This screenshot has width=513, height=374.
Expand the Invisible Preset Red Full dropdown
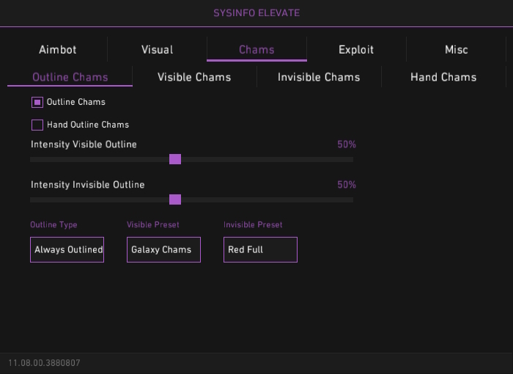(260, 249)
